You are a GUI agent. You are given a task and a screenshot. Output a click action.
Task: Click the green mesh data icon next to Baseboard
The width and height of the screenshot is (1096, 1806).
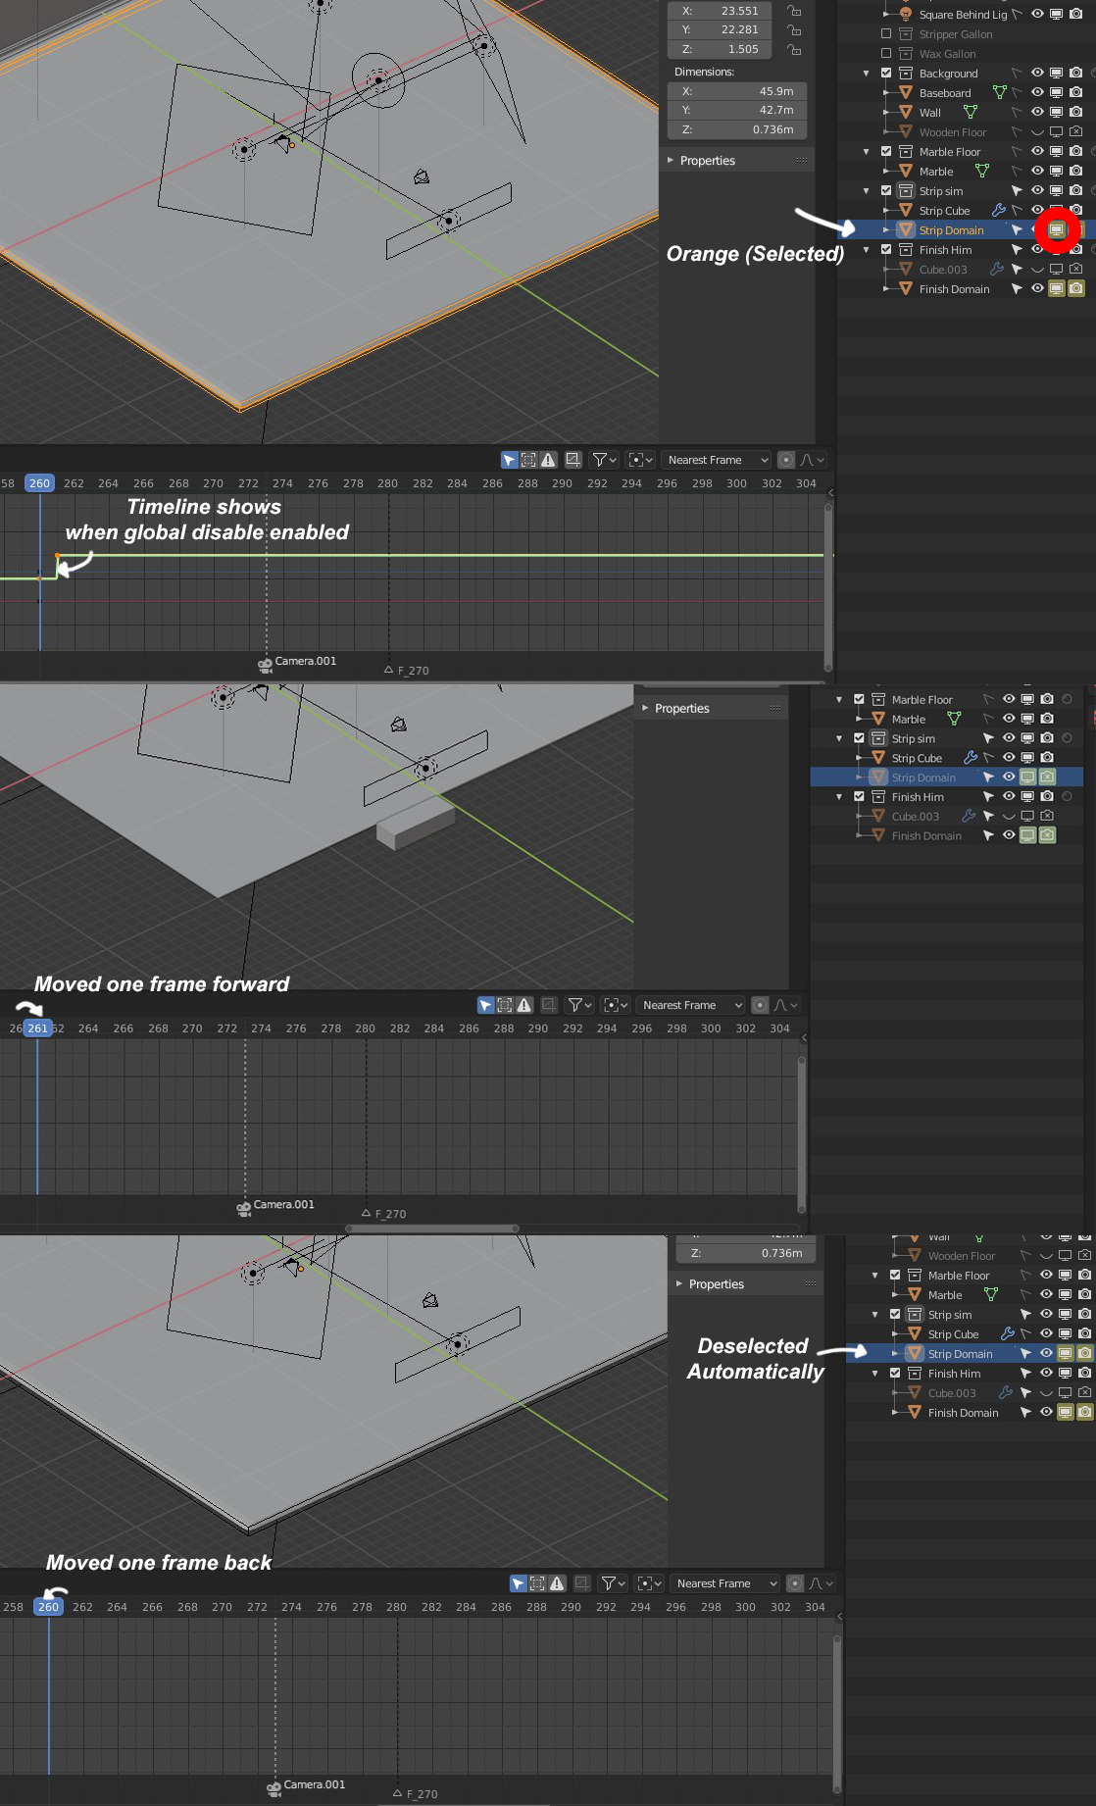[999, 93]
